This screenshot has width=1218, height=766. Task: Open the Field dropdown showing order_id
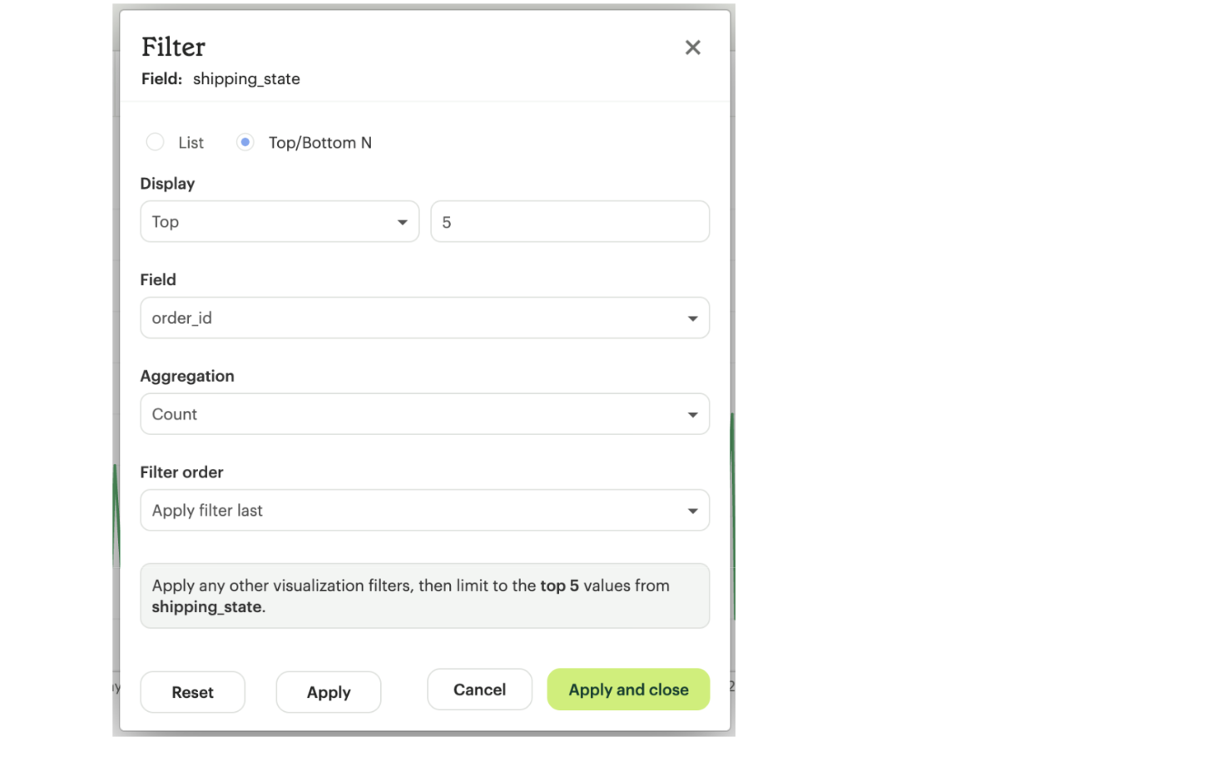click(424, 318)
